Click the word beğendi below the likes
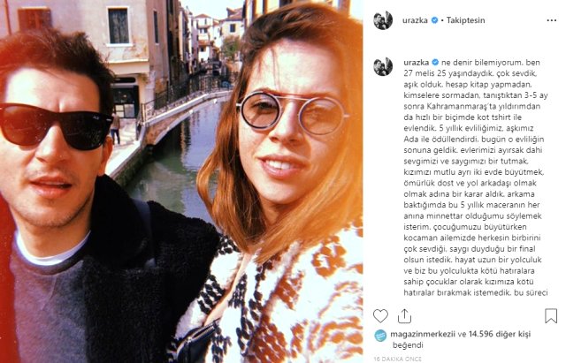The height and width of the screenshot is (363, 566). (408, 345)
